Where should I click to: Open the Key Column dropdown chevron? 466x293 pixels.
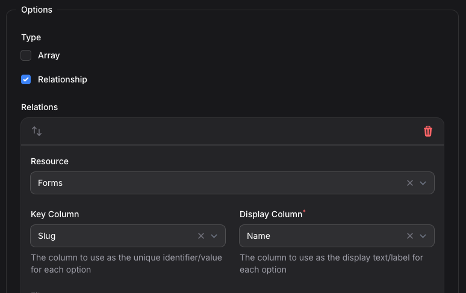pyautogui.click(x=214, y=236)
